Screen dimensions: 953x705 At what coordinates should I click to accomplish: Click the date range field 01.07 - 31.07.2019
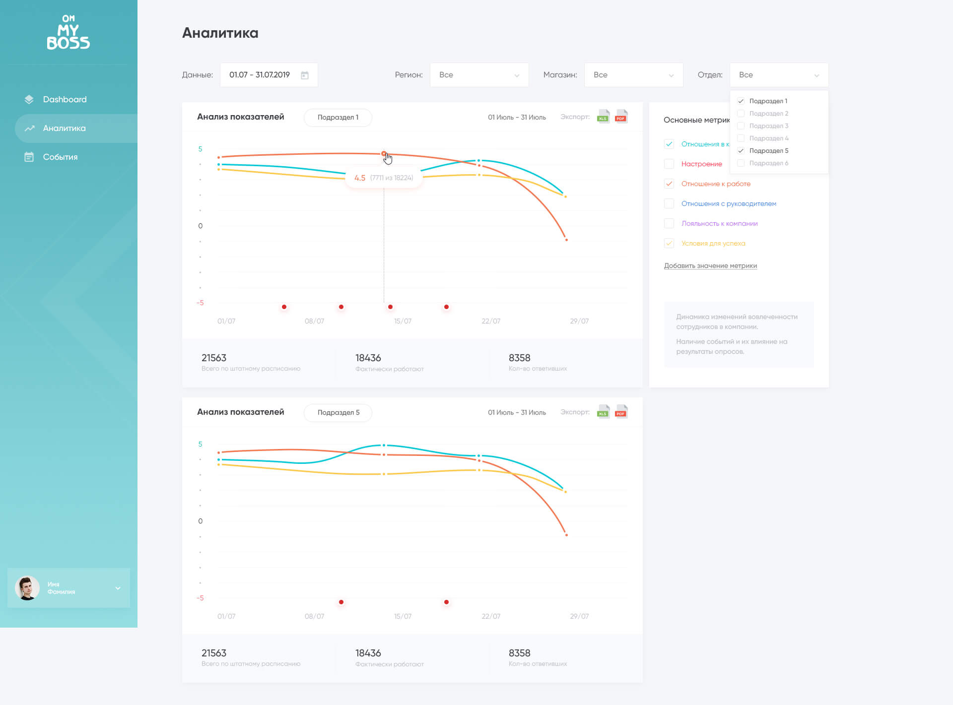click(x=269, y=75)
